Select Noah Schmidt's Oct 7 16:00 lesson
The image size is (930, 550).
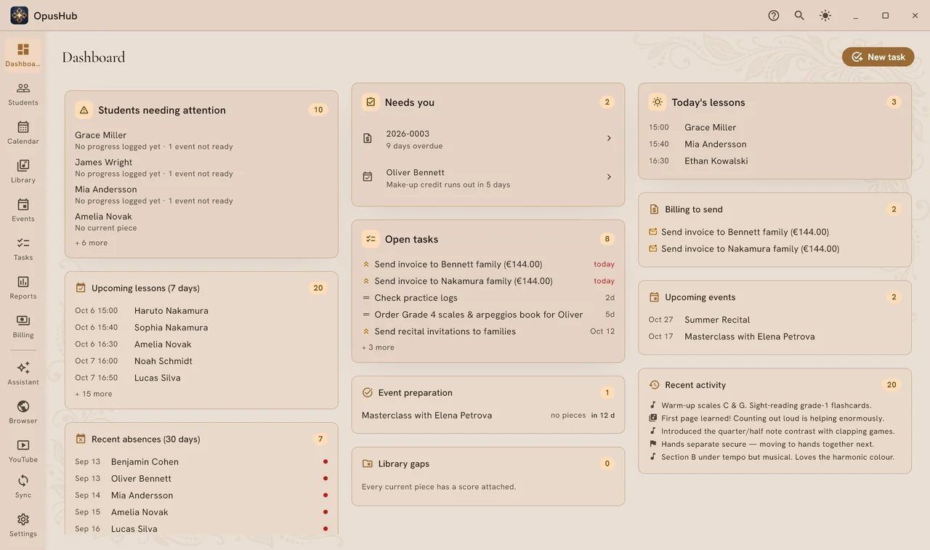201,361
